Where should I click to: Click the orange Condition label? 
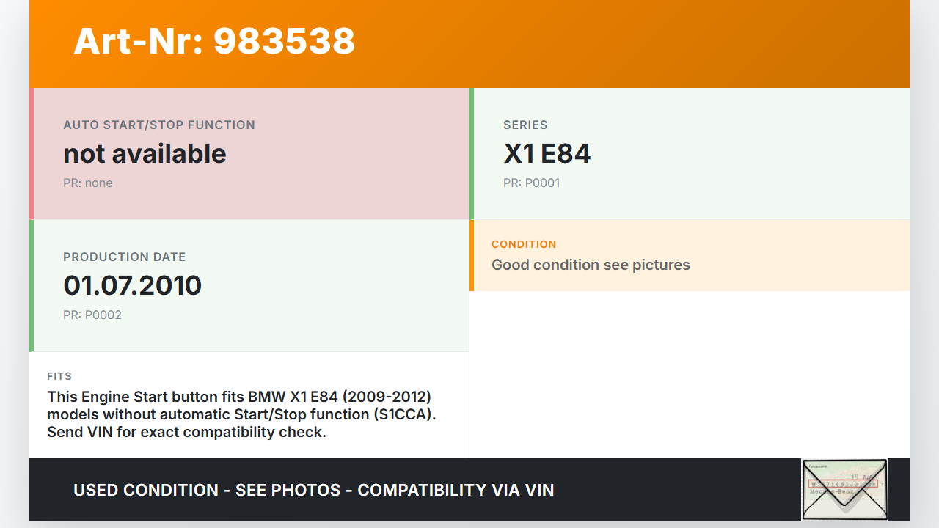(x=524, y=244)
